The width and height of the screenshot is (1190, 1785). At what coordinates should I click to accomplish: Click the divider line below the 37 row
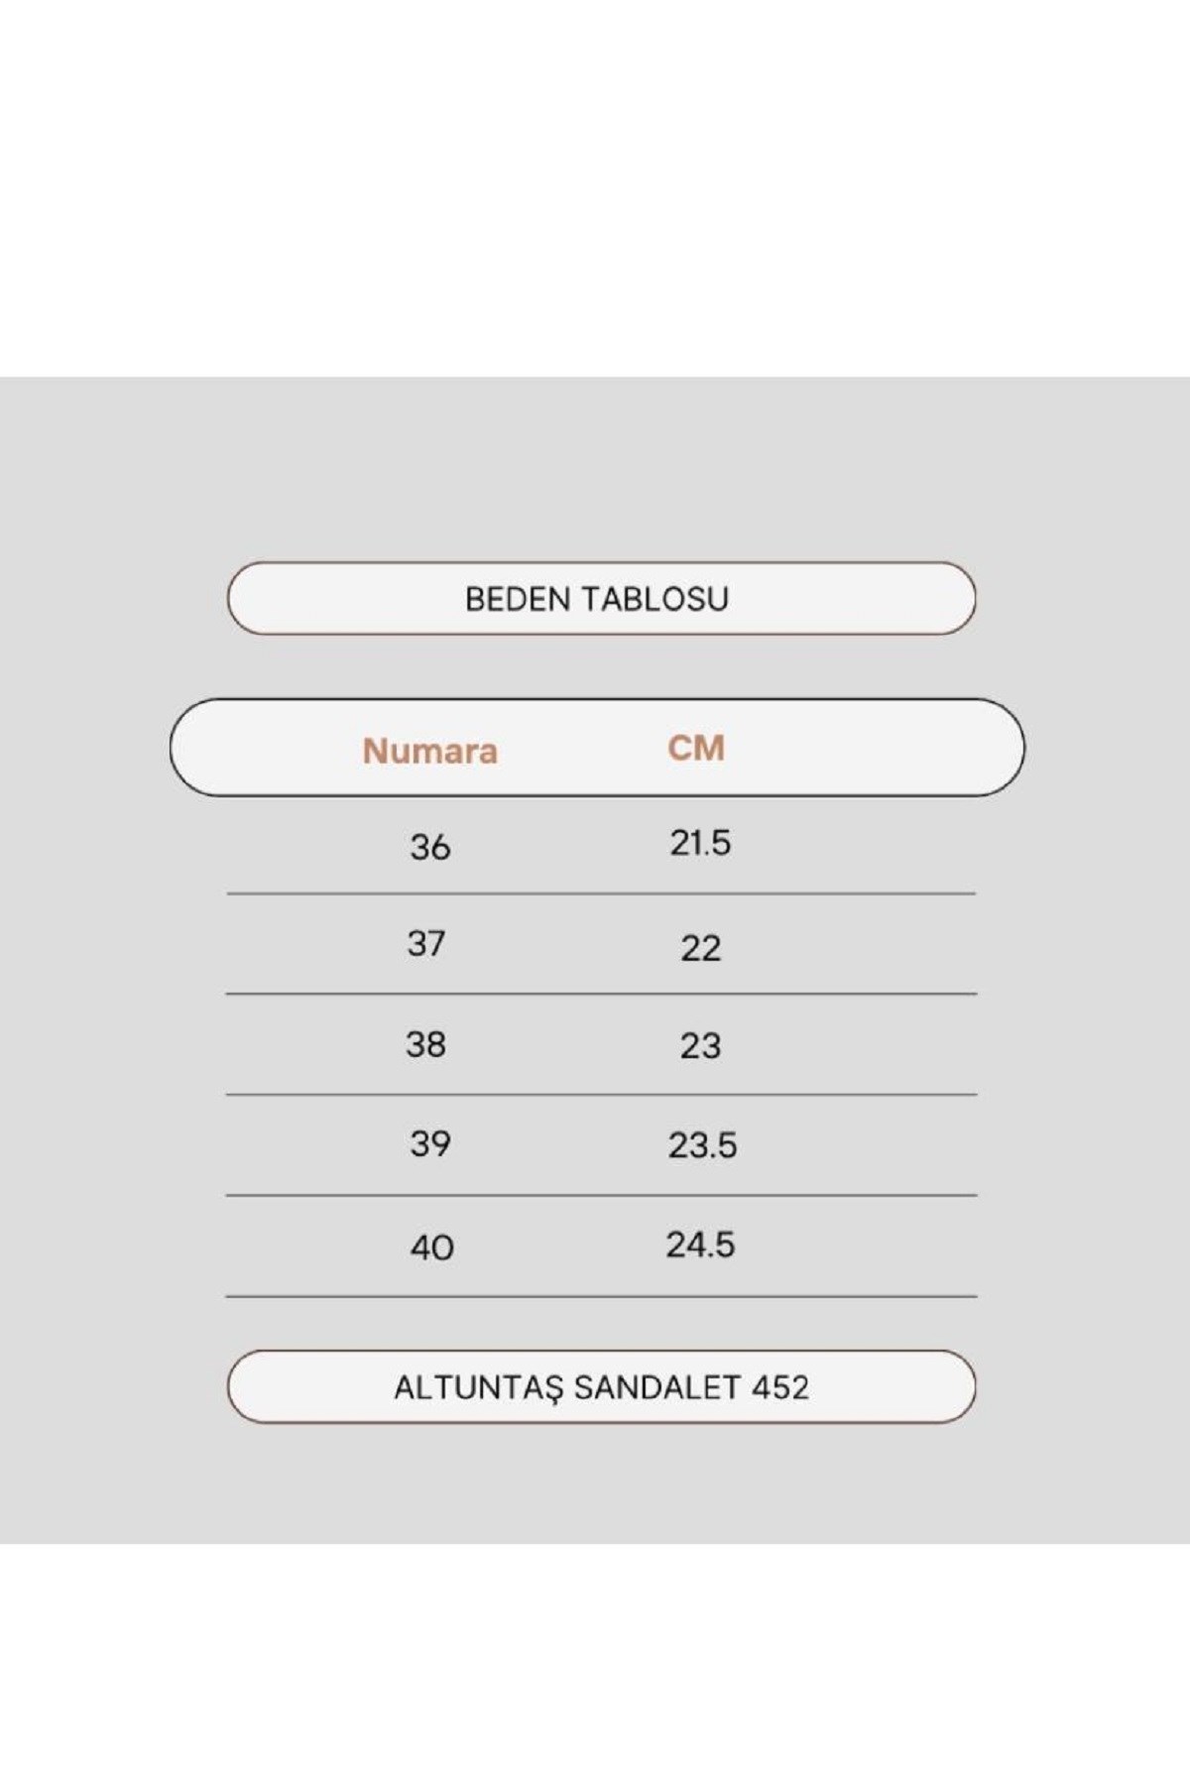pos(601,994)
